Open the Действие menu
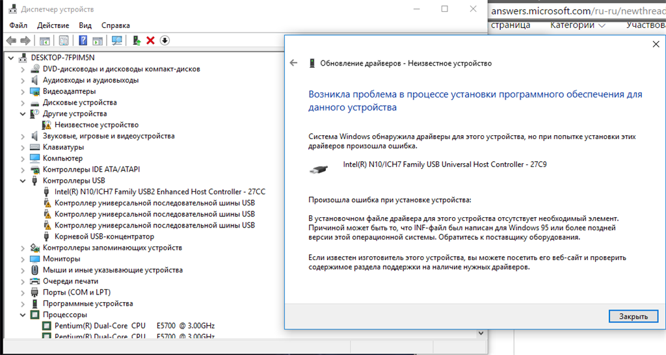This screenshot has width=666, height=355. coord(53,25)
